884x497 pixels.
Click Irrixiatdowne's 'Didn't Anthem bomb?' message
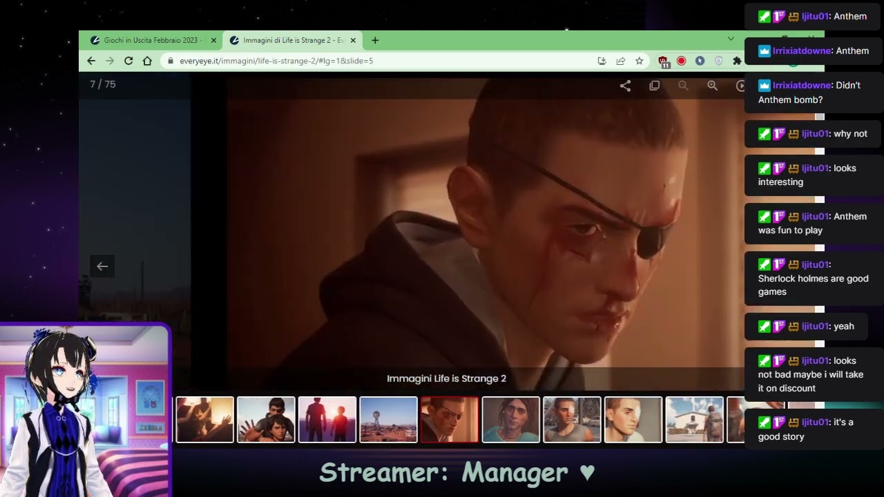(814, 92)
